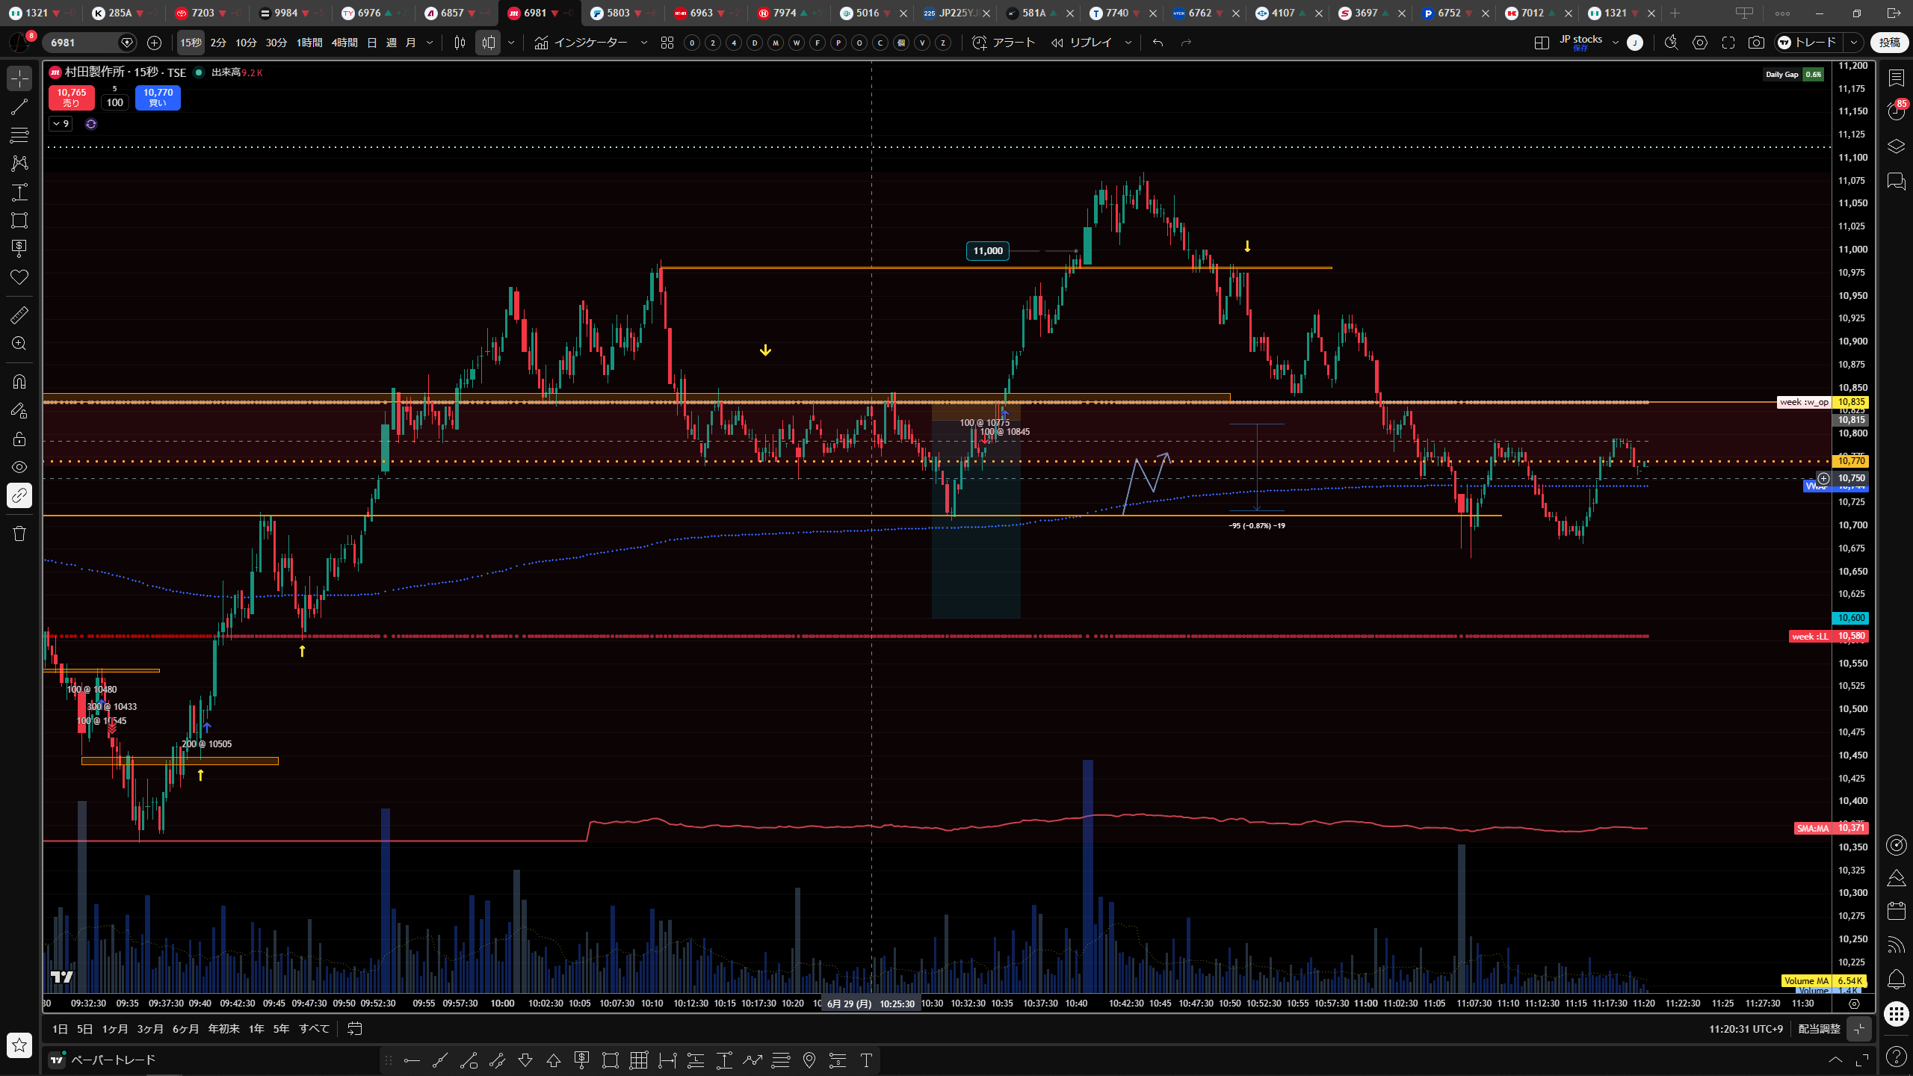Select the 30分 timeframe

[x=276, y=43]
